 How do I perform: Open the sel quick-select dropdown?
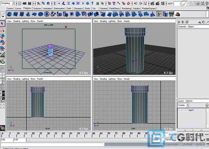(170, 4)
